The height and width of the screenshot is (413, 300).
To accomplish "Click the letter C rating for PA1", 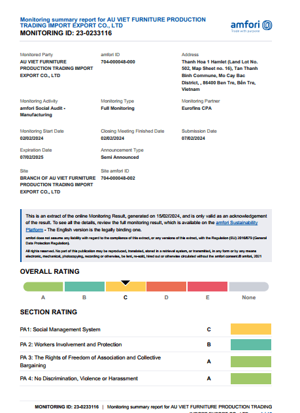I will 209,329.
